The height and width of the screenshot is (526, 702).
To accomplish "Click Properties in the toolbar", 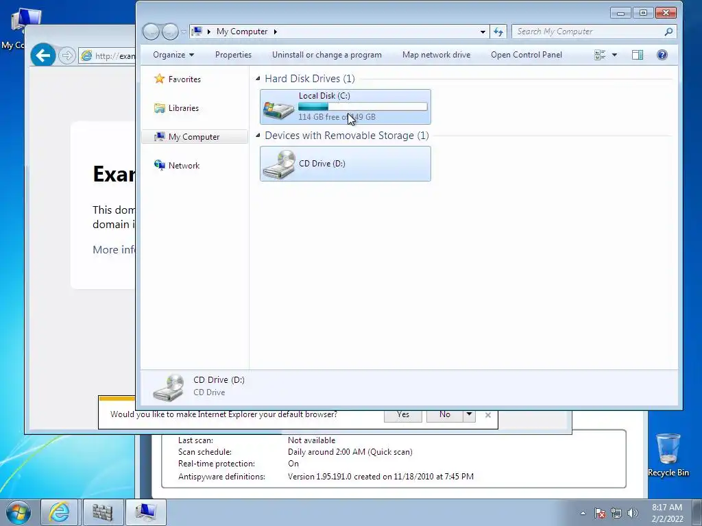I will [233, 55].
